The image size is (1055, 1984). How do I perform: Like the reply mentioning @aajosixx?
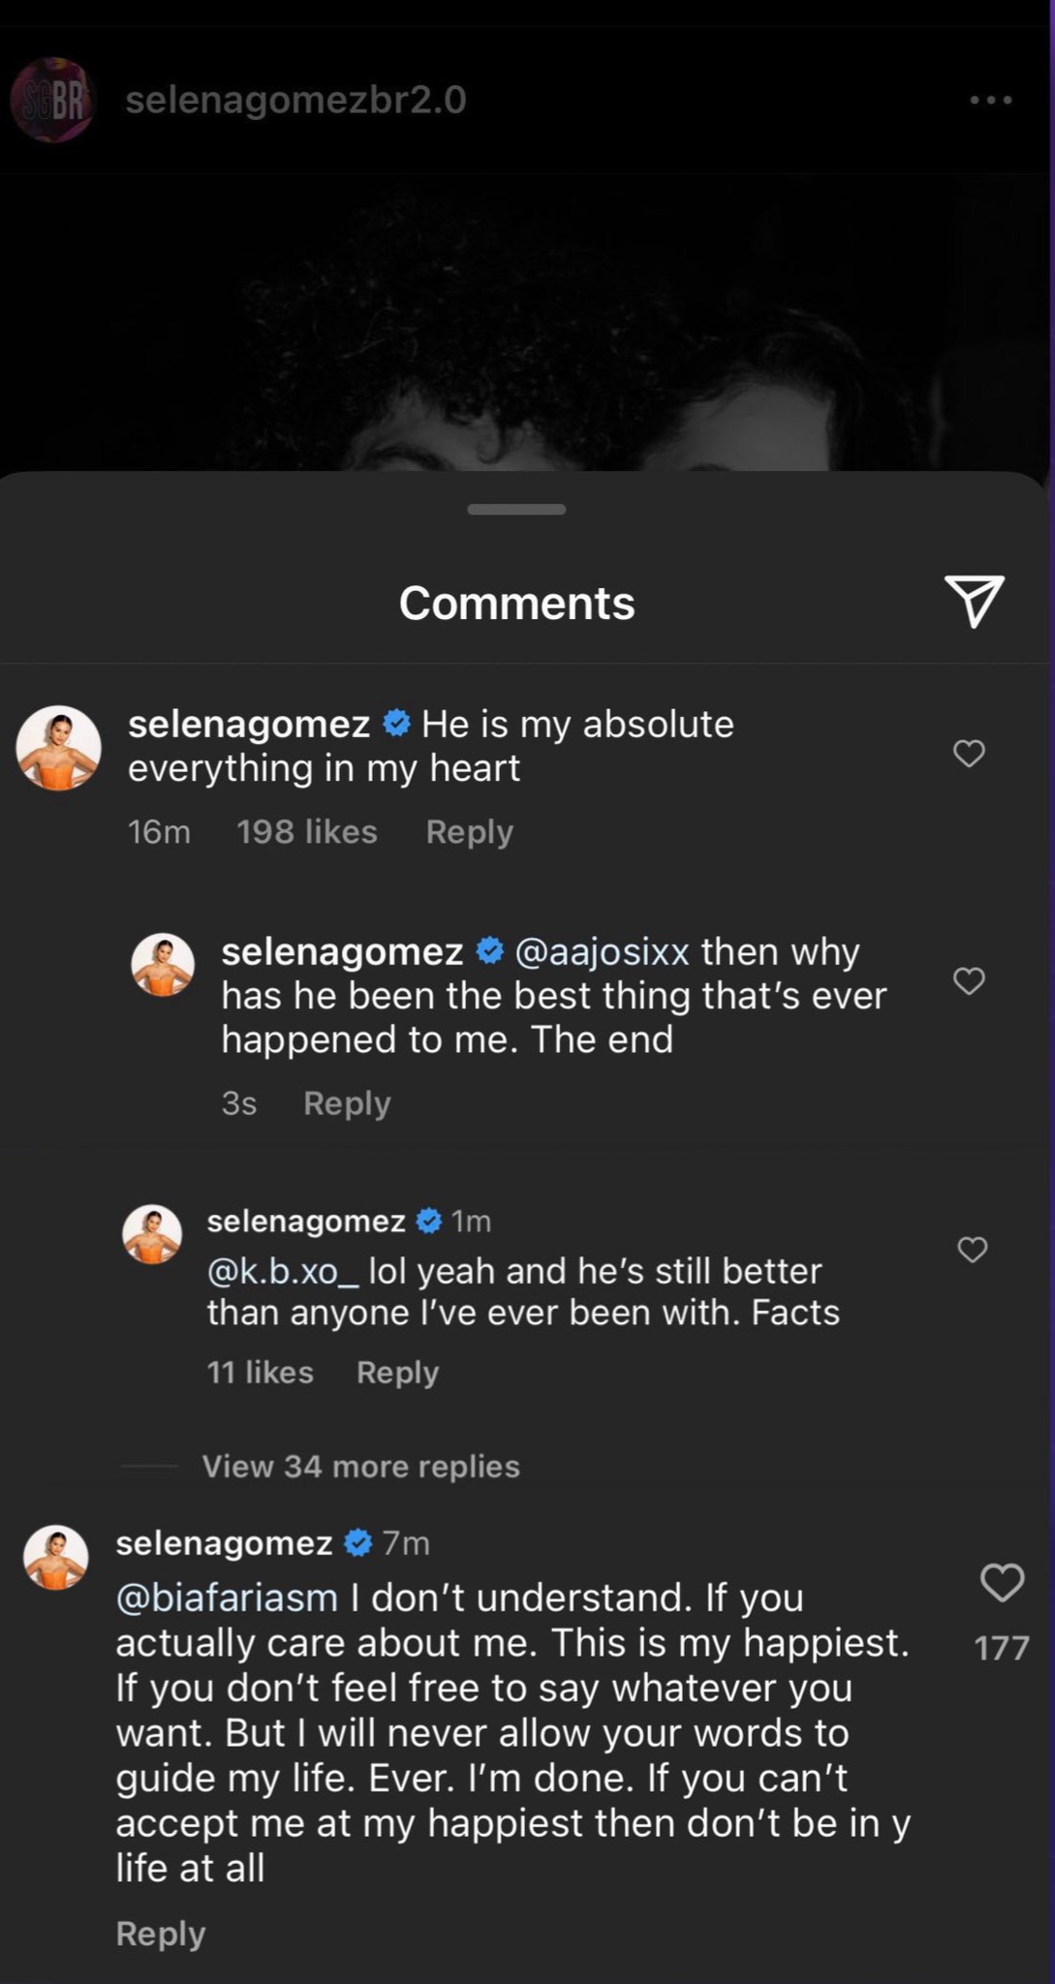pos(969,980)
